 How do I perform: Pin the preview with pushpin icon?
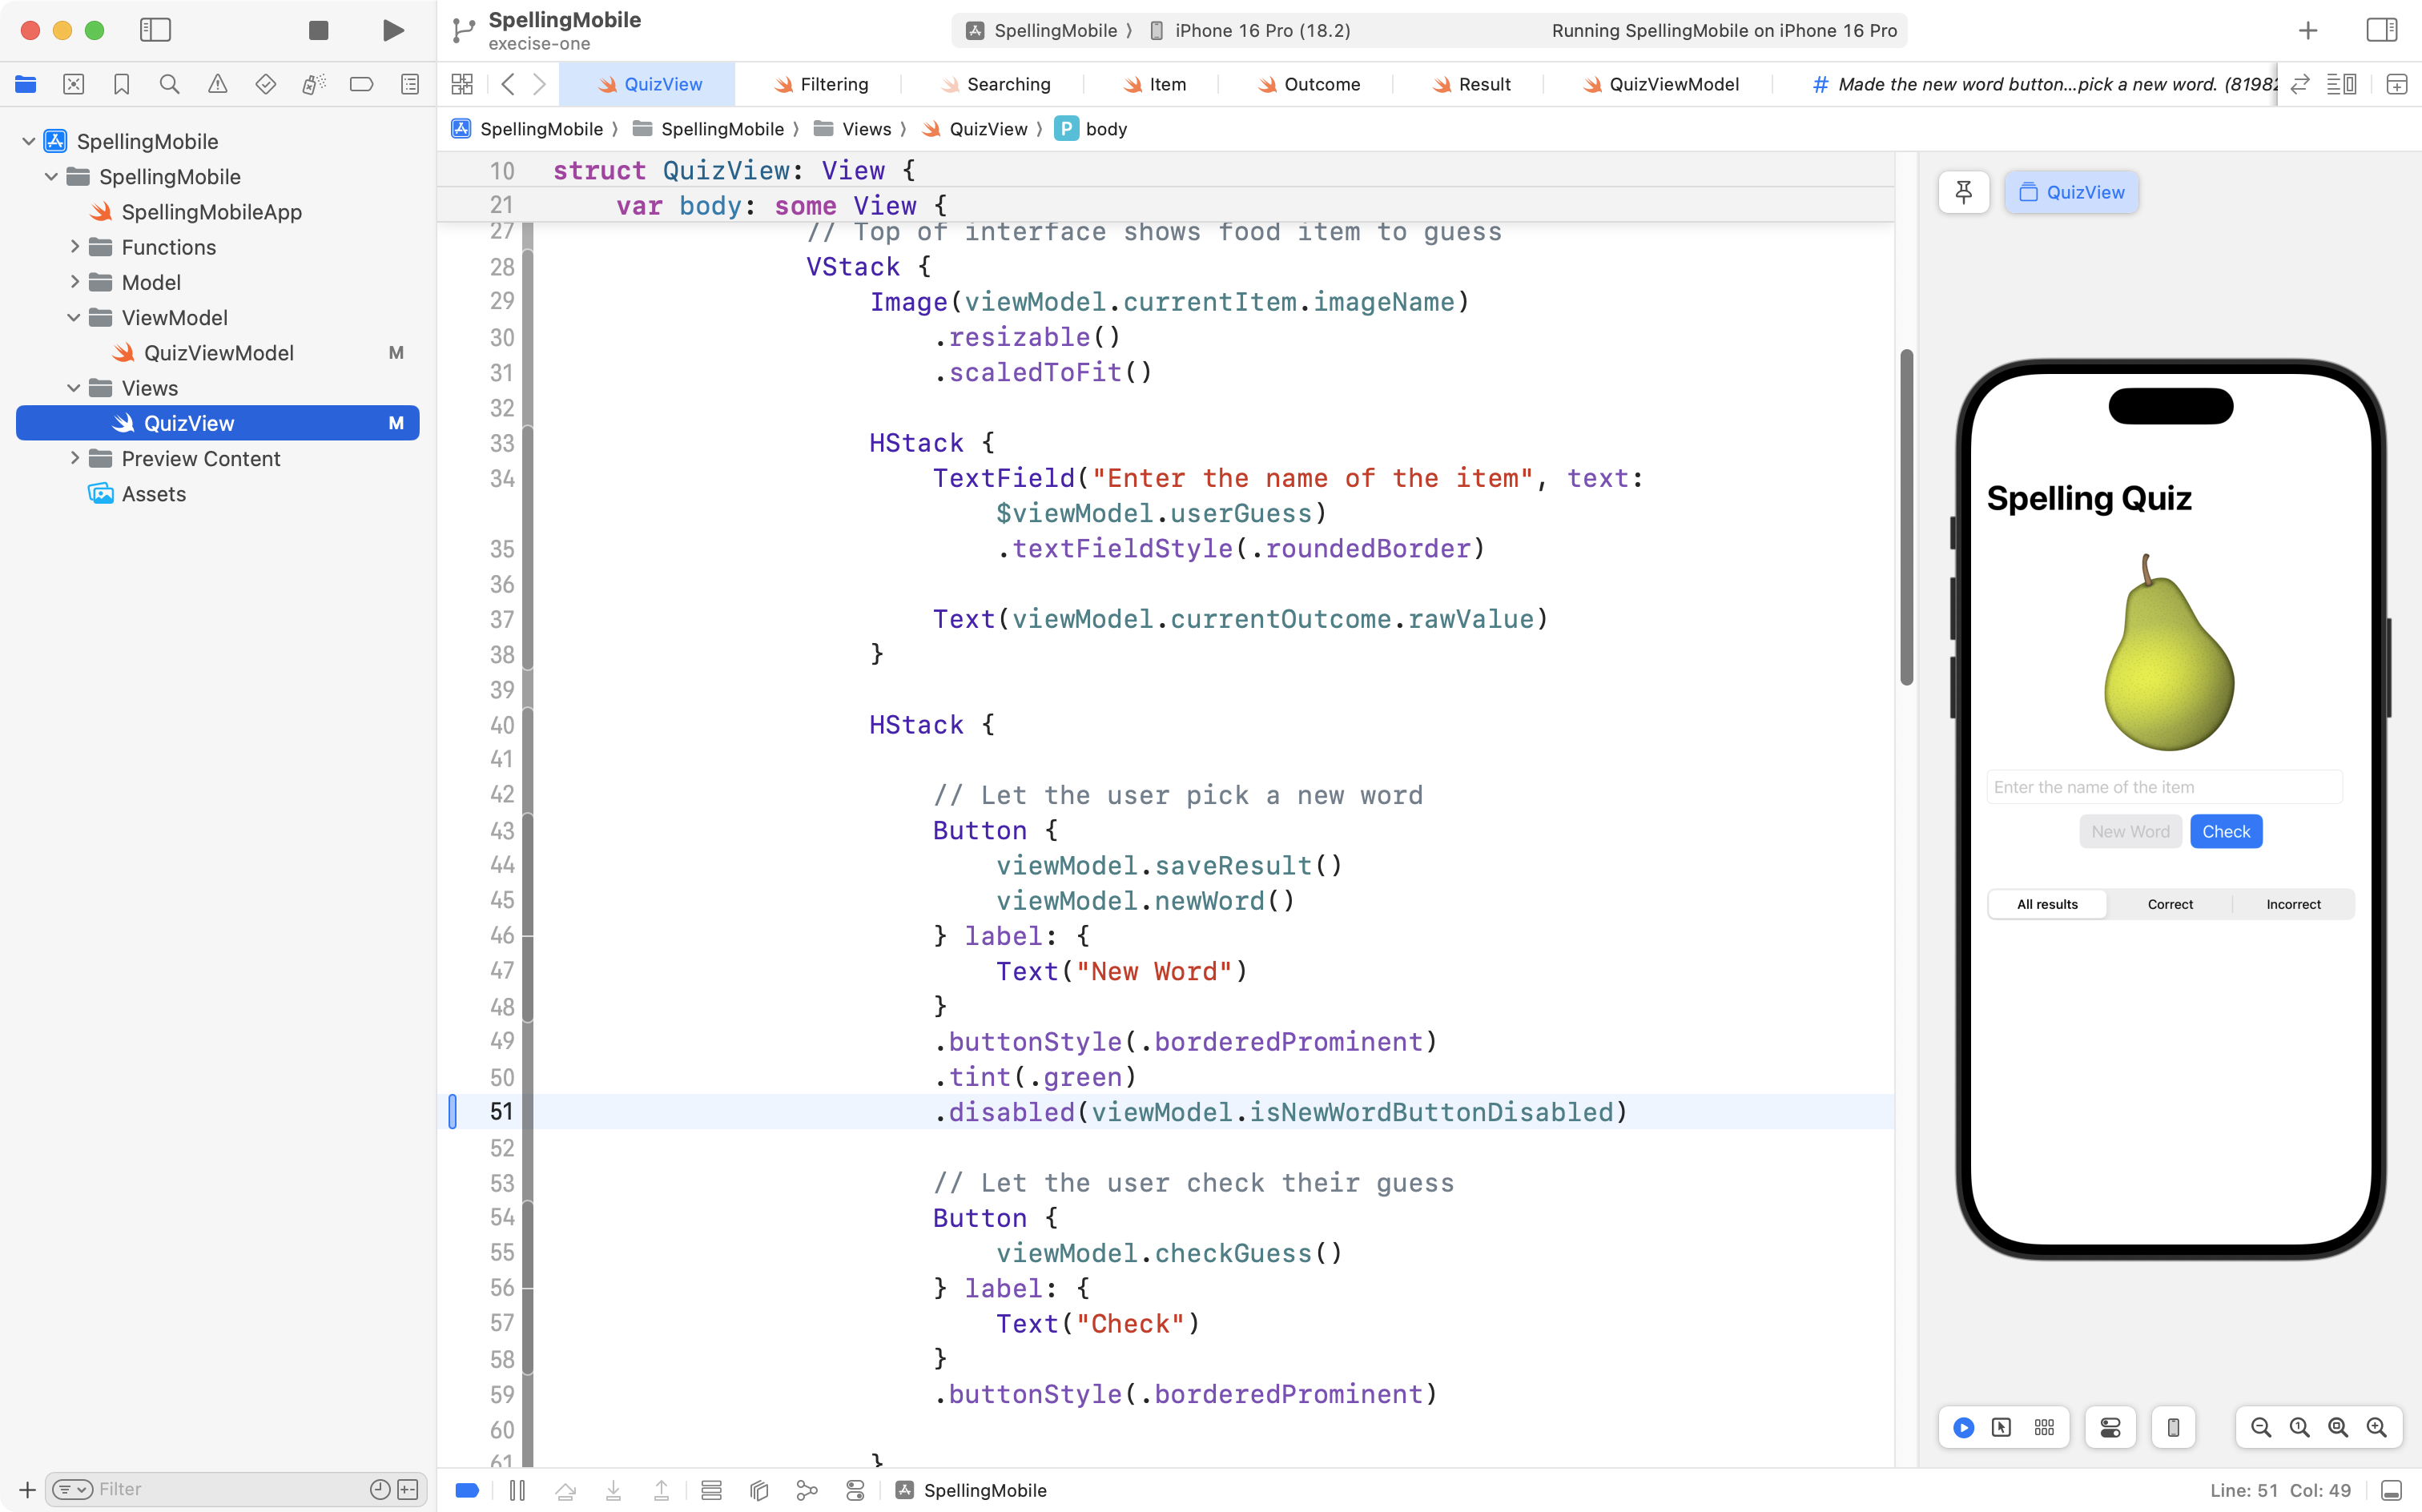tap(1963, 192)
